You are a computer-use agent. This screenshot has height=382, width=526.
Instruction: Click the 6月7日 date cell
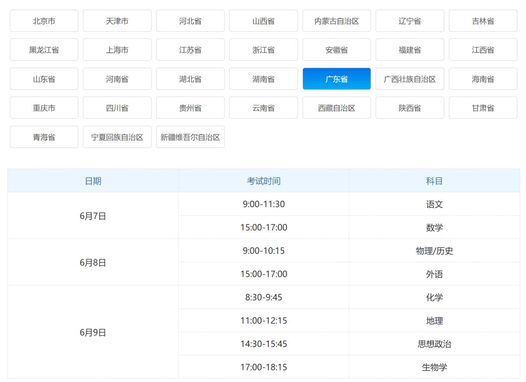(93, 216)
